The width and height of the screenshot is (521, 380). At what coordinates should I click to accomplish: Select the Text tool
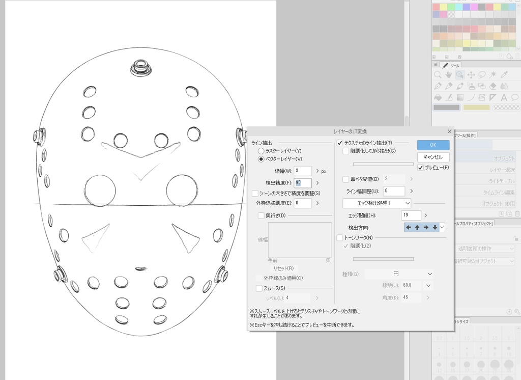coord(504,97)
